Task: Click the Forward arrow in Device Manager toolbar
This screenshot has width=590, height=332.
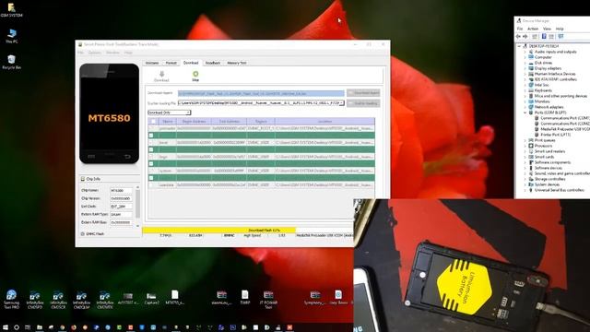Action: (525, 37)
